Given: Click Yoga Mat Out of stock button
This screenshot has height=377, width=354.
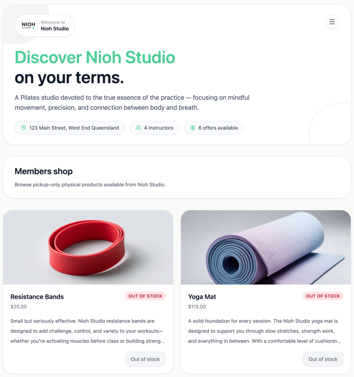Looking at the screenshot, I should [x=323, y=359].
